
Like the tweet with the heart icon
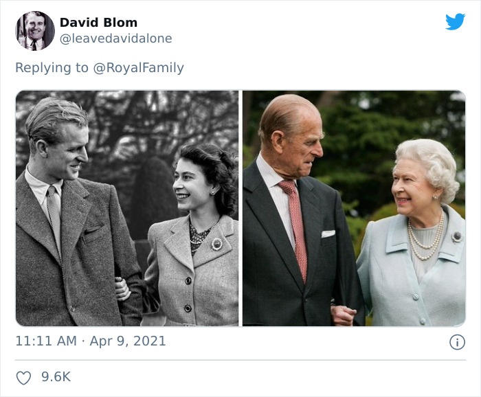coord(24,377)
